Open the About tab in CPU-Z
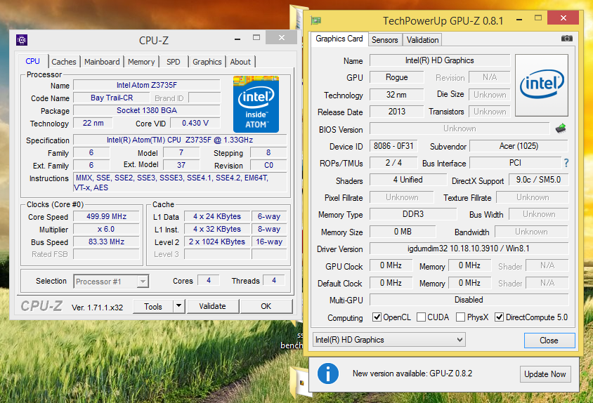Viewport: 593px width, 403px height. (x=240, y=62)
